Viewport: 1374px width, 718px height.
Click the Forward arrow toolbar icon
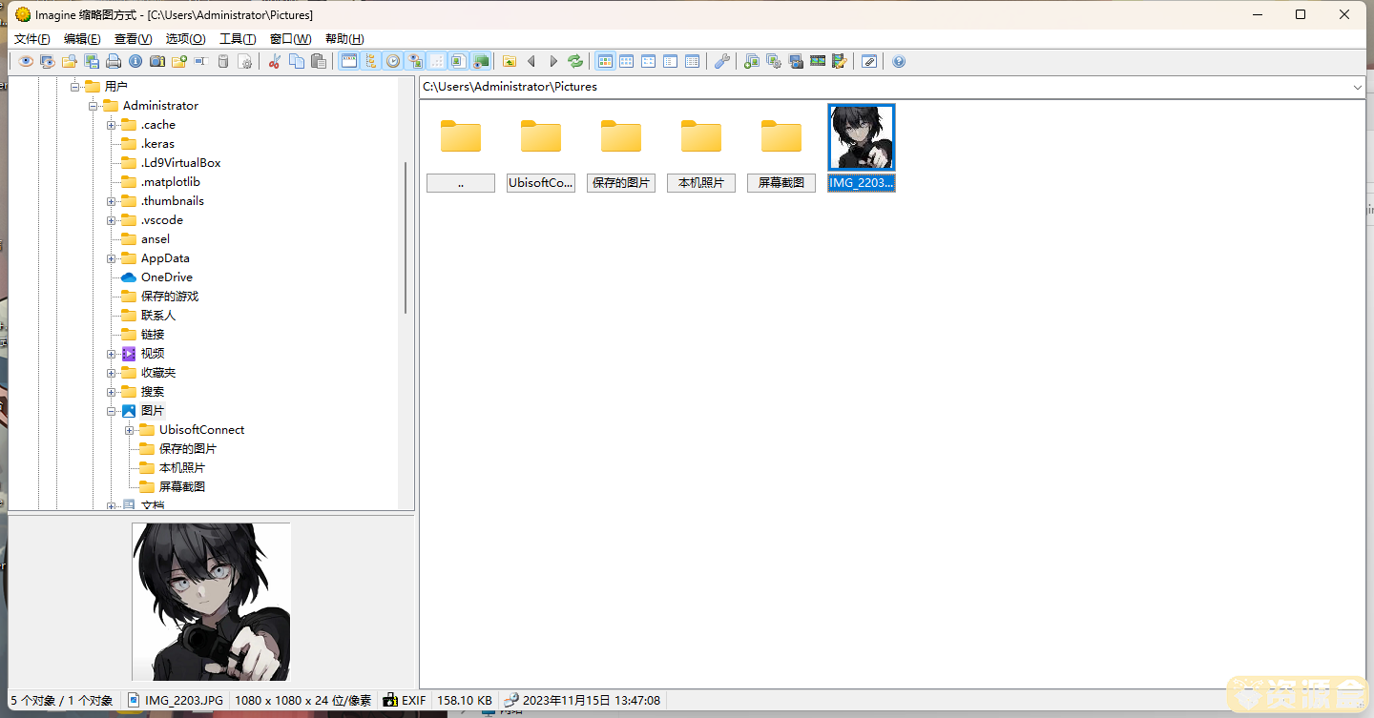[x=553, y=61]
